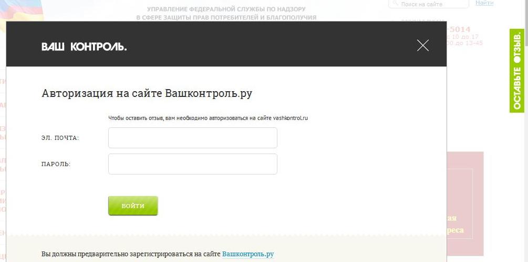Click the vashkontrol.ru hint text above fields
528x262 pixels.
208,118
